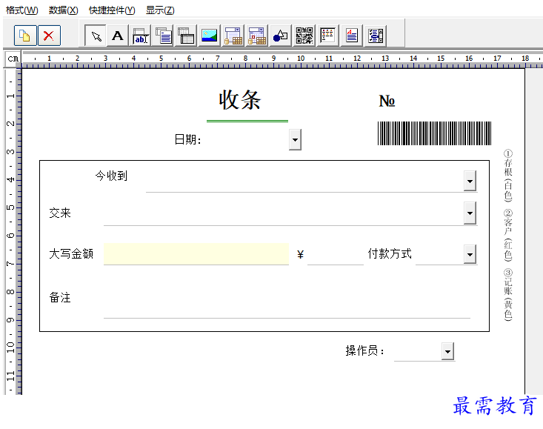The height and width of the screenshot is (429, 543).
Task: Select the image picture tool
Action: coord(210,36)
